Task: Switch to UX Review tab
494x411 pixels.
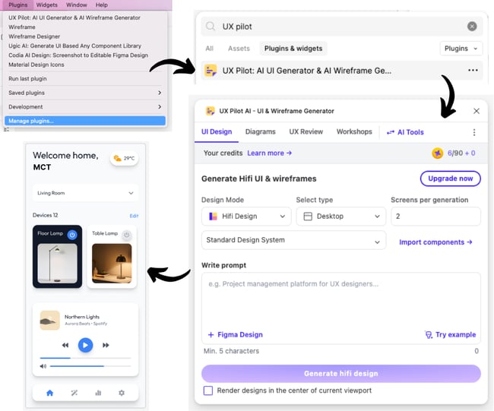Action: tap(306, 131)
